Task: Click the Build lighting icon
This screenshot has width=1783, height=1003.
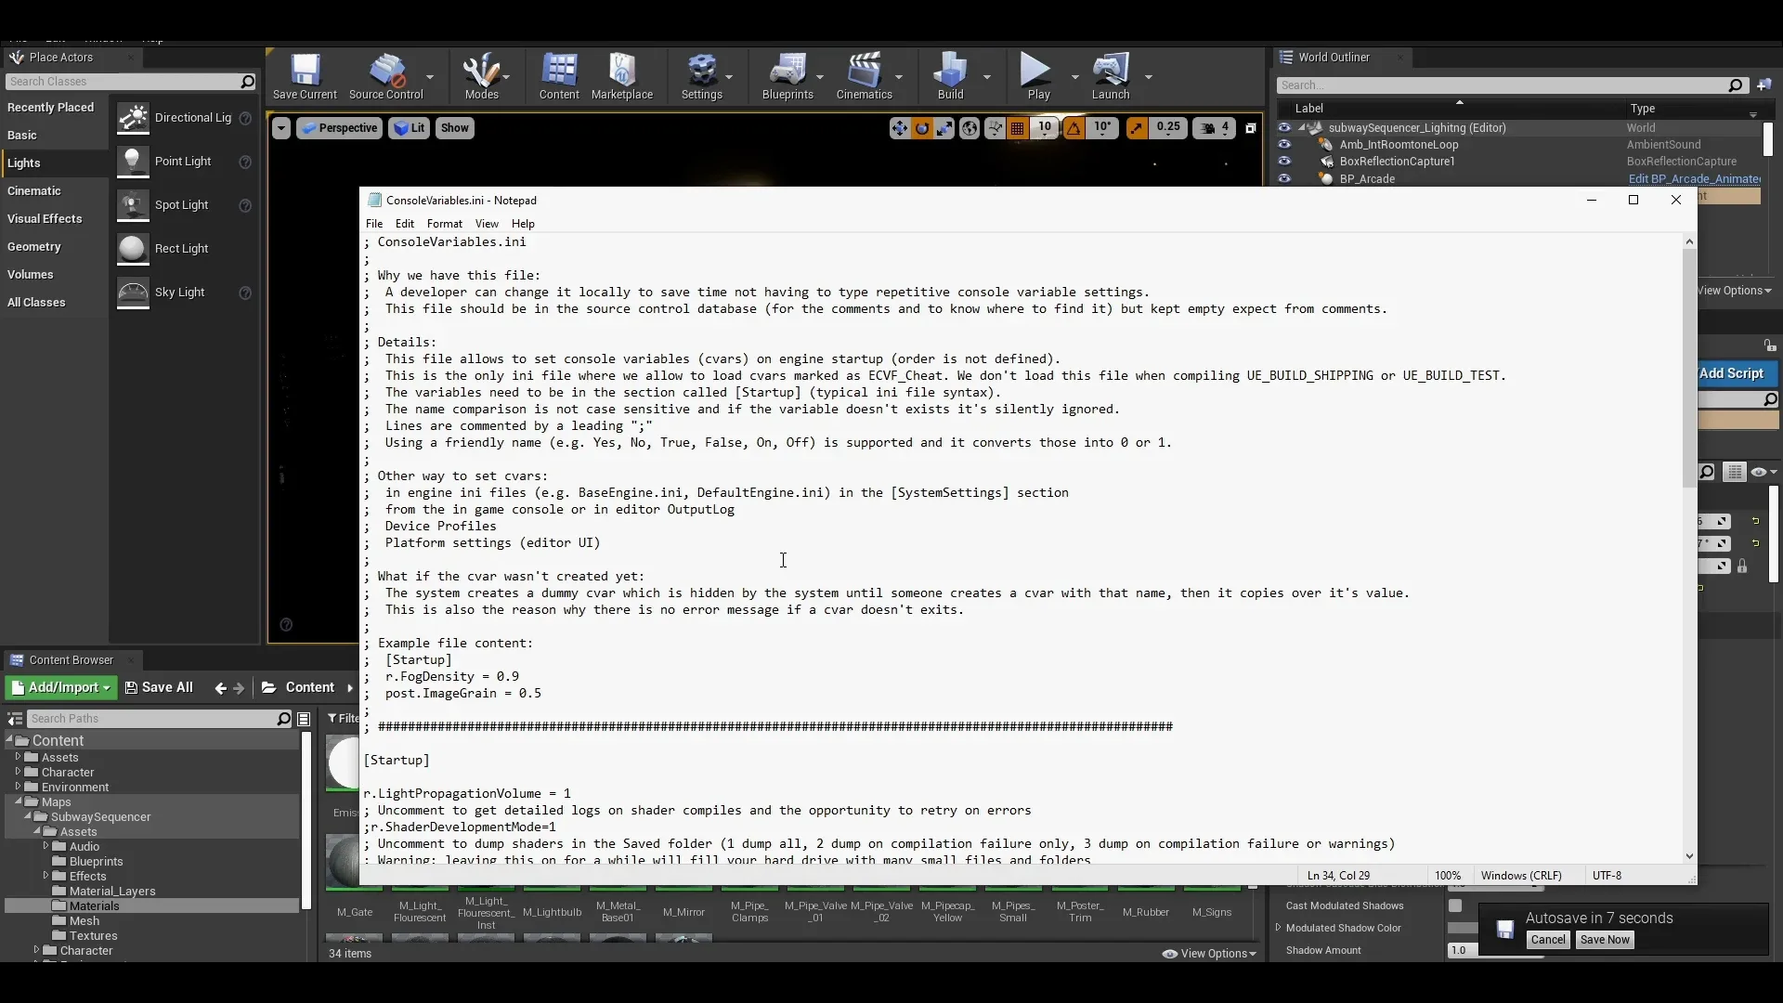Action: tap(950, 76)
